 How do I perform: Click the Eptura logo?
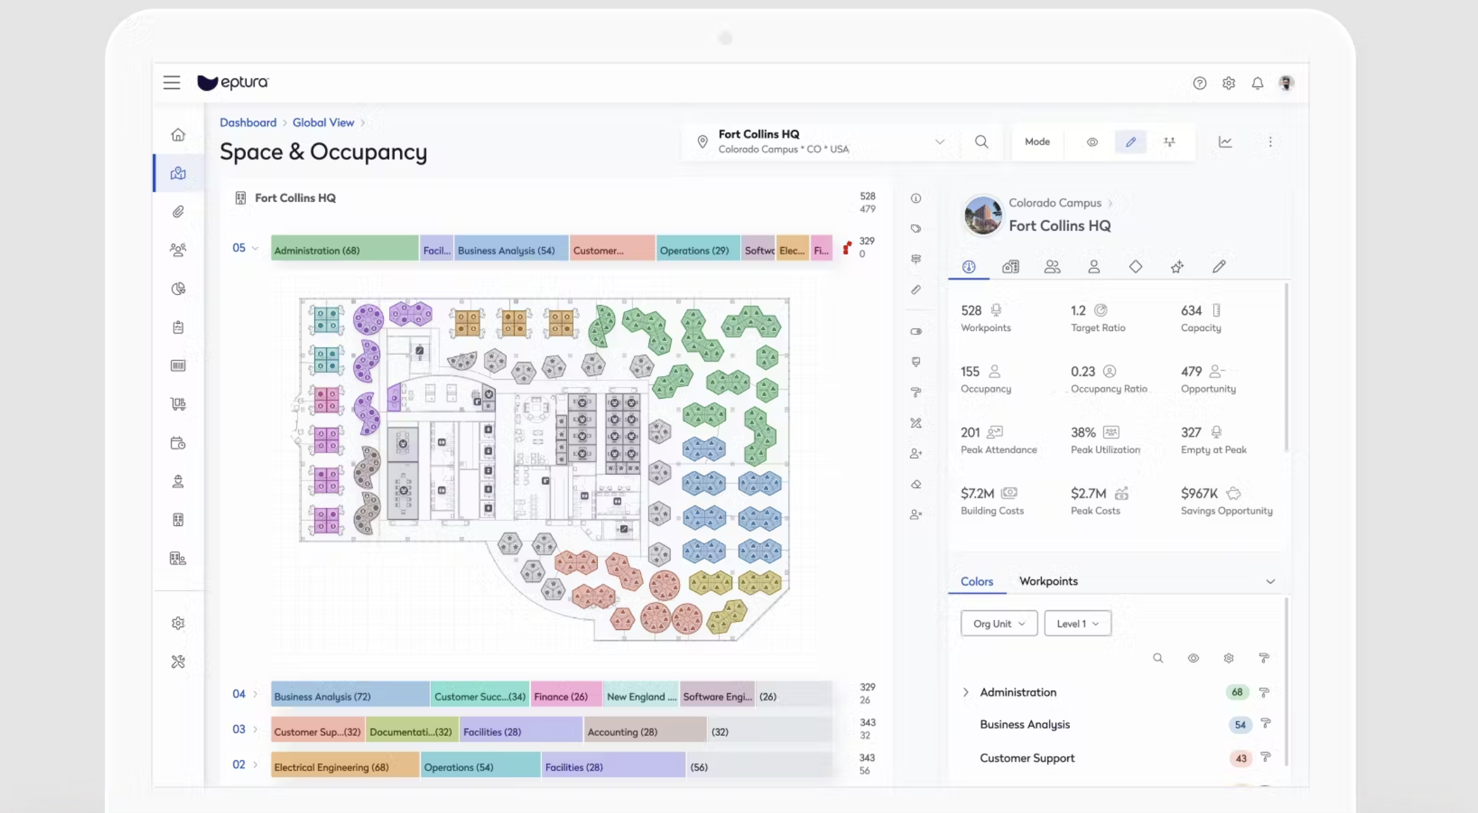pyautogui.click(x=233, y=82)
